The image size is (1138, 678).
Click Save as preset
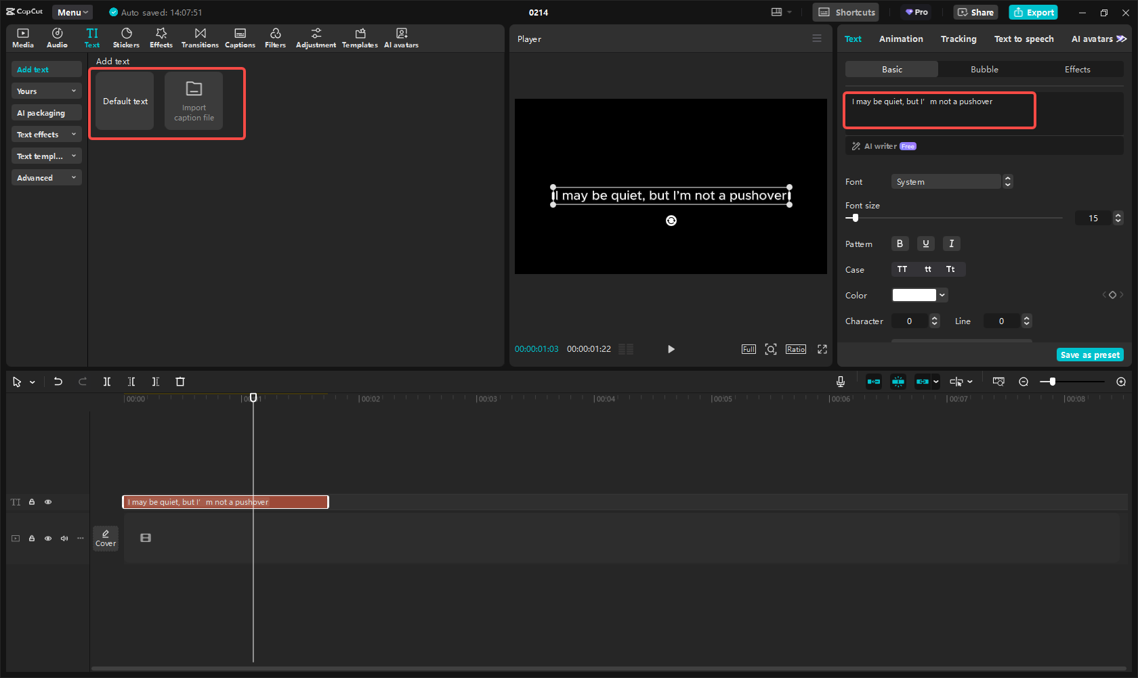click(1090, 355)
